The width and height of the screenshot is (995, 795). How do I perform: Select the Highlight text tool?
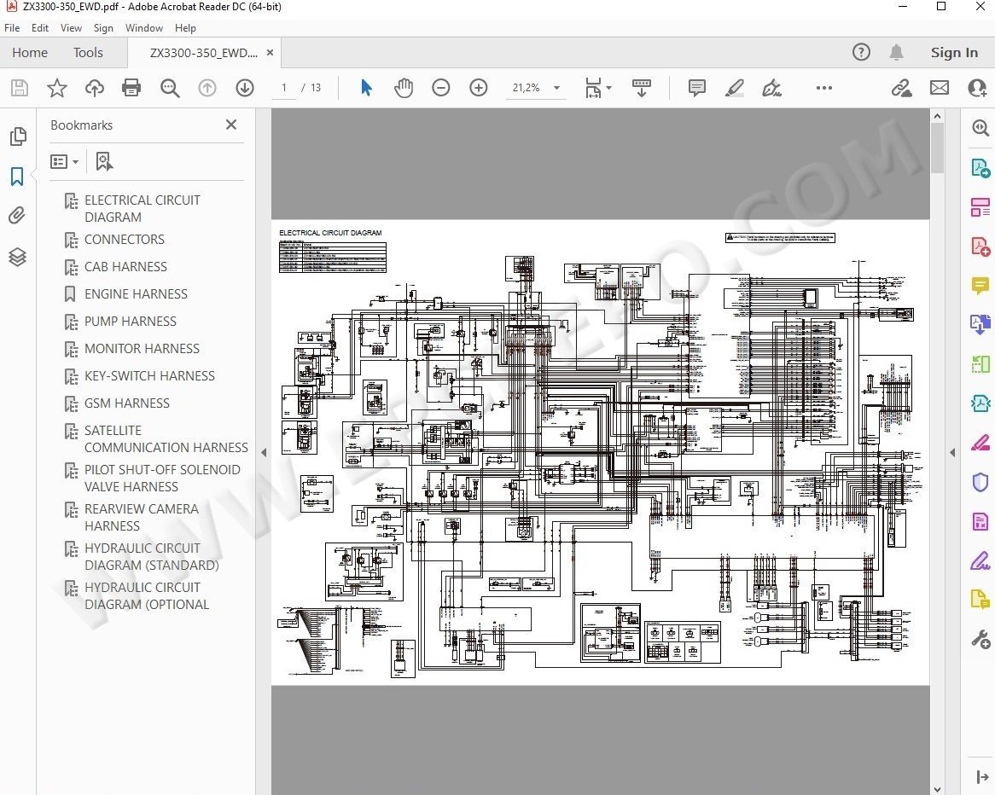734,88
